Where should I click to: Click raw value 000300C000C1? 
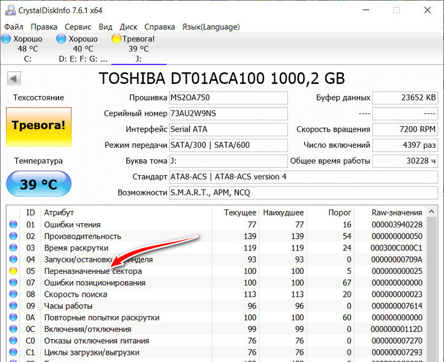(x=396, y=248)
